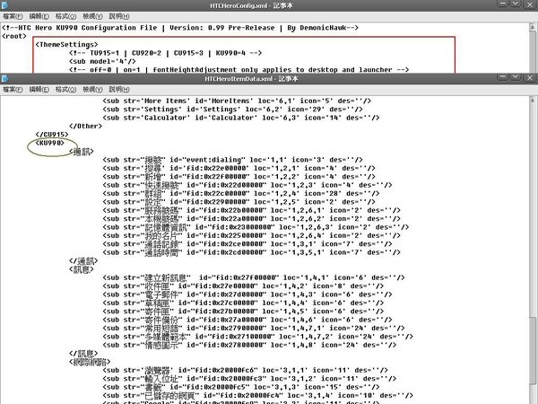Click the 'More Items' sub line
The width and height of the screenshot is (538, 404).
pos(237,101)
